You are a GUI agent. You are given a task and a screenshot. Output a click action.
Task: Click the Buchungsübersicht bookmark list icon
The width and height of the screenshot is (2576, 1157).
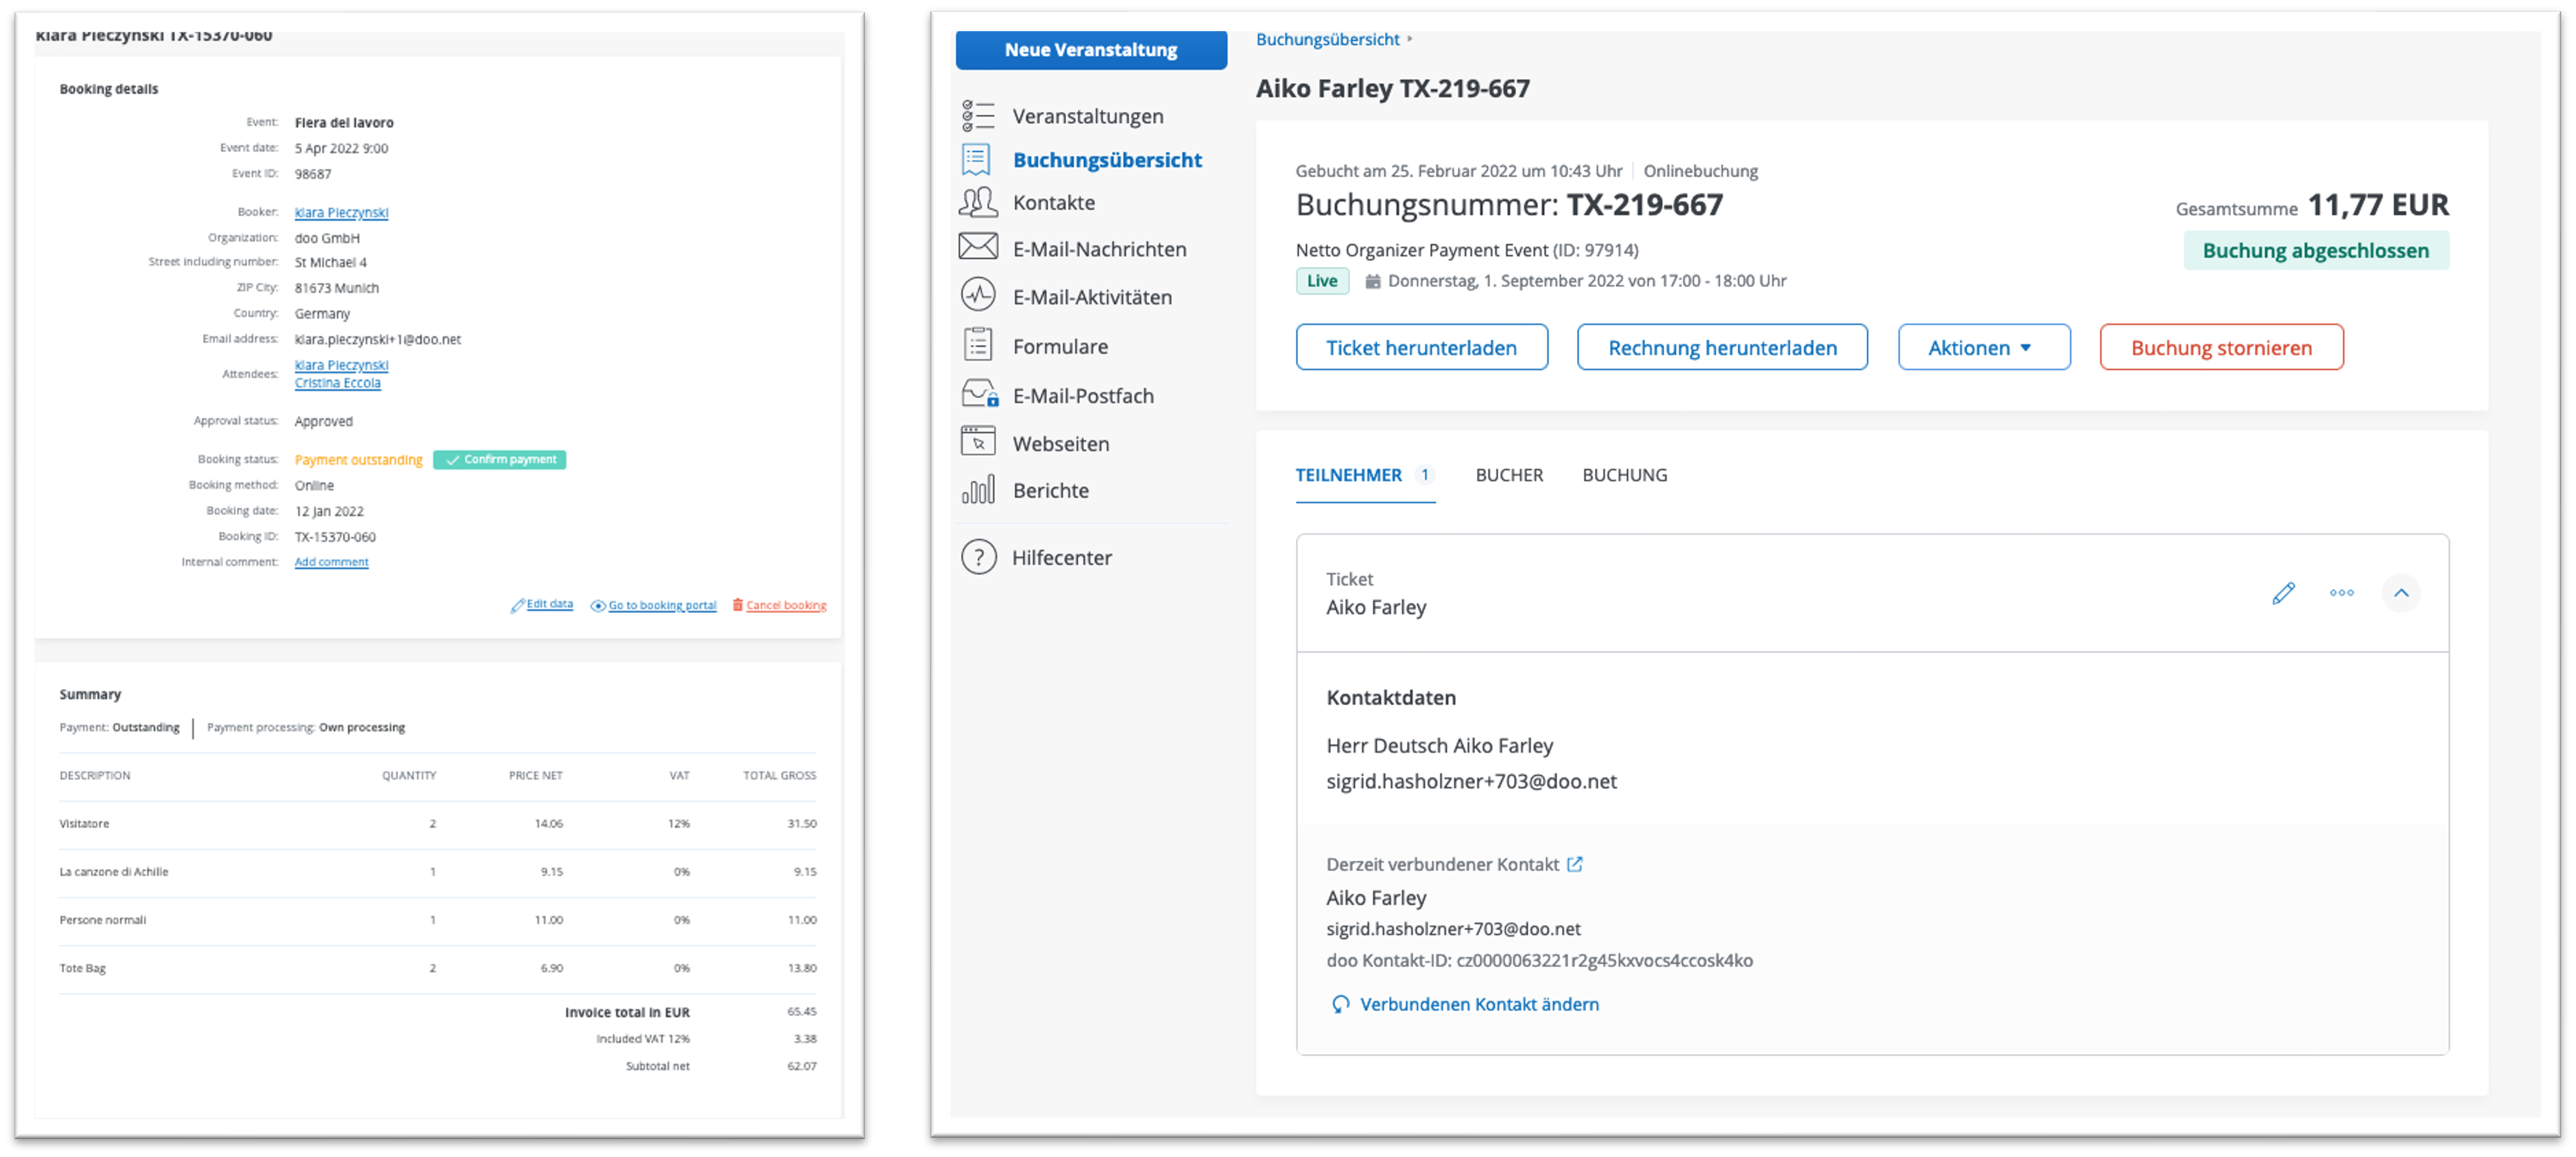976,159
